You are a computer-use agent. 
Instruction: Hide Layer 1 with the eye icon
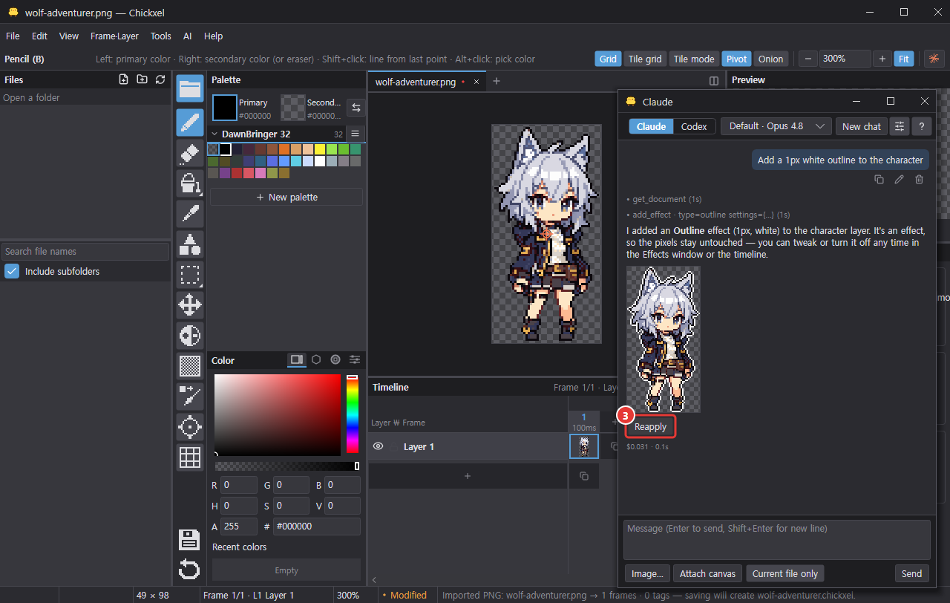[x=378, y=446]
